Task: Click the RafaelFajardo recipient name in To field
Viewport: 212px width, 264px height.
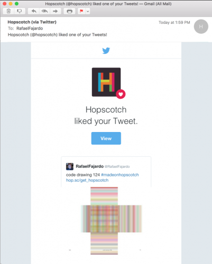Action: pyautogui.click(x=30, y=29)
